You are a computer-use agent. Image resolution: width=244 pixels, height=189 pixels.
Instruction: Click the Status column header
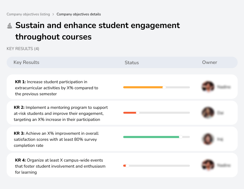point(132,63)
